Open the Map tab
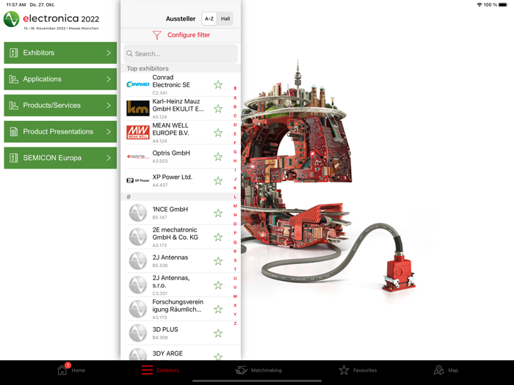This screenshot has height=385, width=514. (x=446, y=370)
